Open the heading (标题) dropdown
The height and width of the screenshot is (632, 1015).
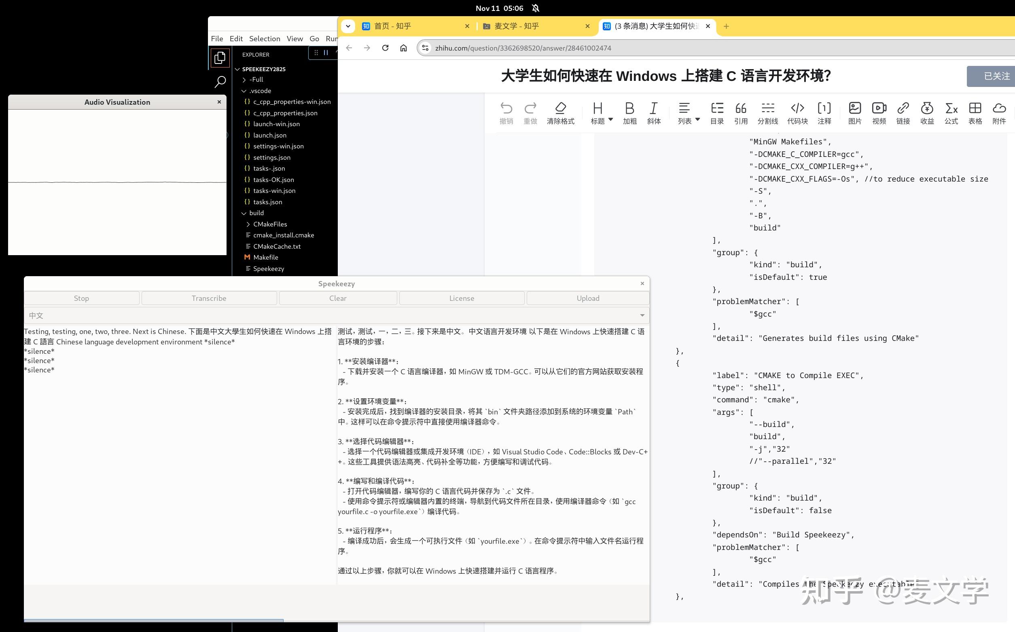pyautogui.click(x=602, y=113)
